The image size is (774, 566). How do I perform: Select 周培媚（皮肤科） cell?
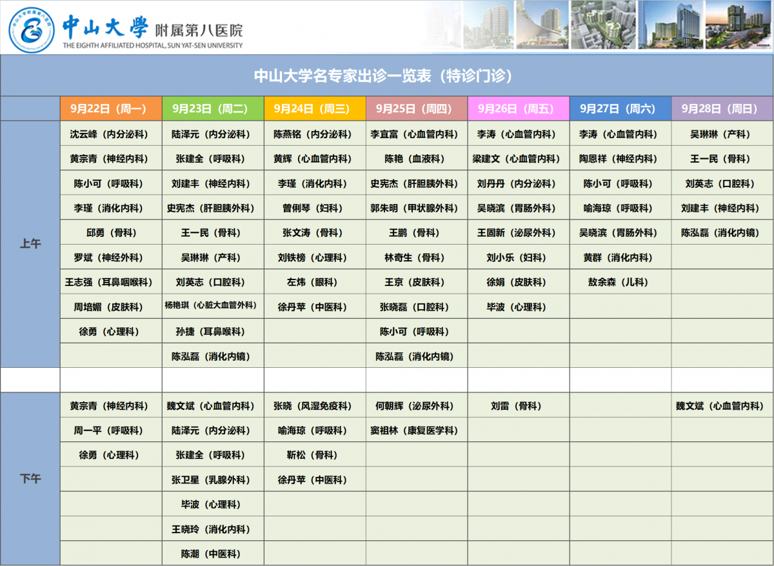pos(111,307)
